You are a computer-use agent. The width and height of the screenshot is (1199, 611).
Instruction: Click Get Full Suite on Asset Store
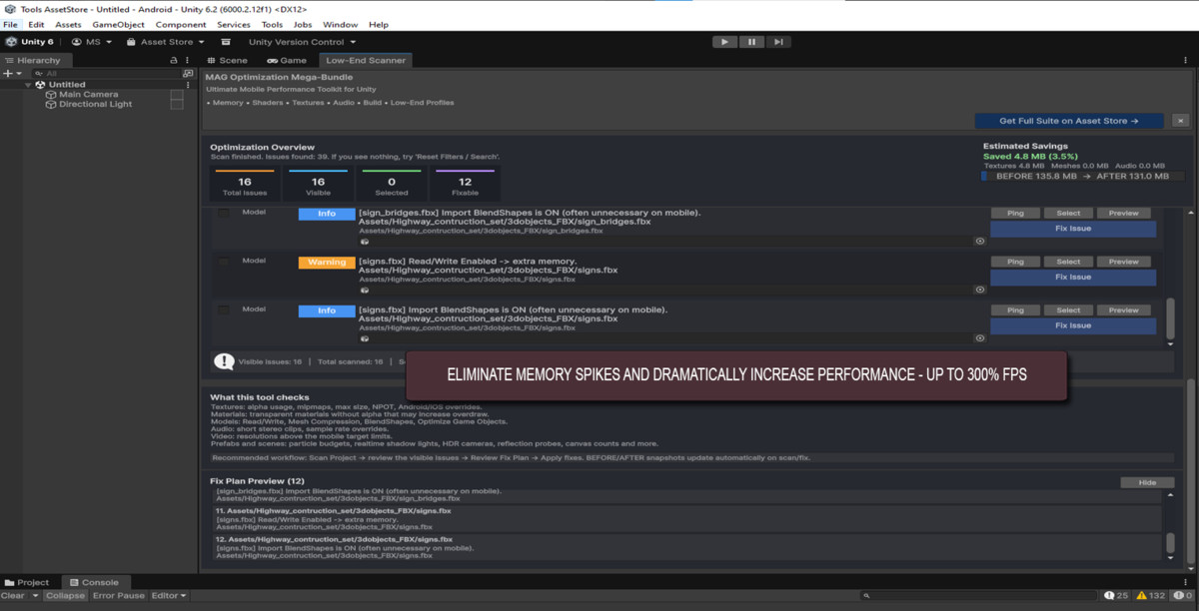[x=1069, y=121]
